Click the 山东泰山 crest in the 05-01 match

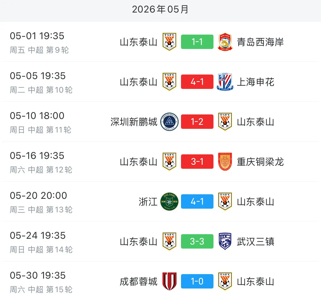(x=170, y=42)
